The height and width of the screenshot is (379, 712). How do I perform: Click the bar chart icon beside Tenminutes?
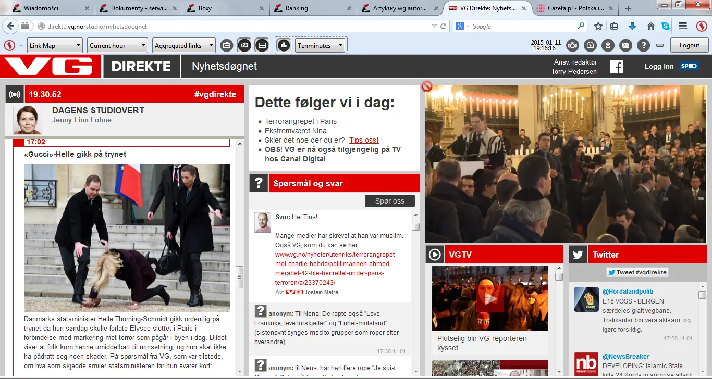(284, 45)
